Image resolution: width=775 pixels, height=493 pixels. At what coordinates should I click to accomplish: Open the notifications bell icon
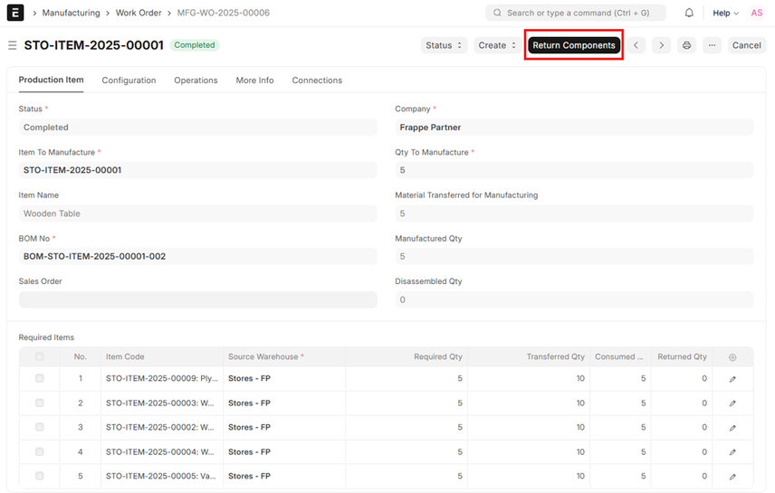pyautogui.click(x=689, y=13)
